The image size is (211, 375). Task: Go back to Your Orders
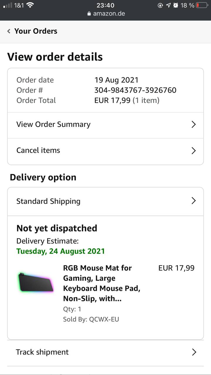36,31
